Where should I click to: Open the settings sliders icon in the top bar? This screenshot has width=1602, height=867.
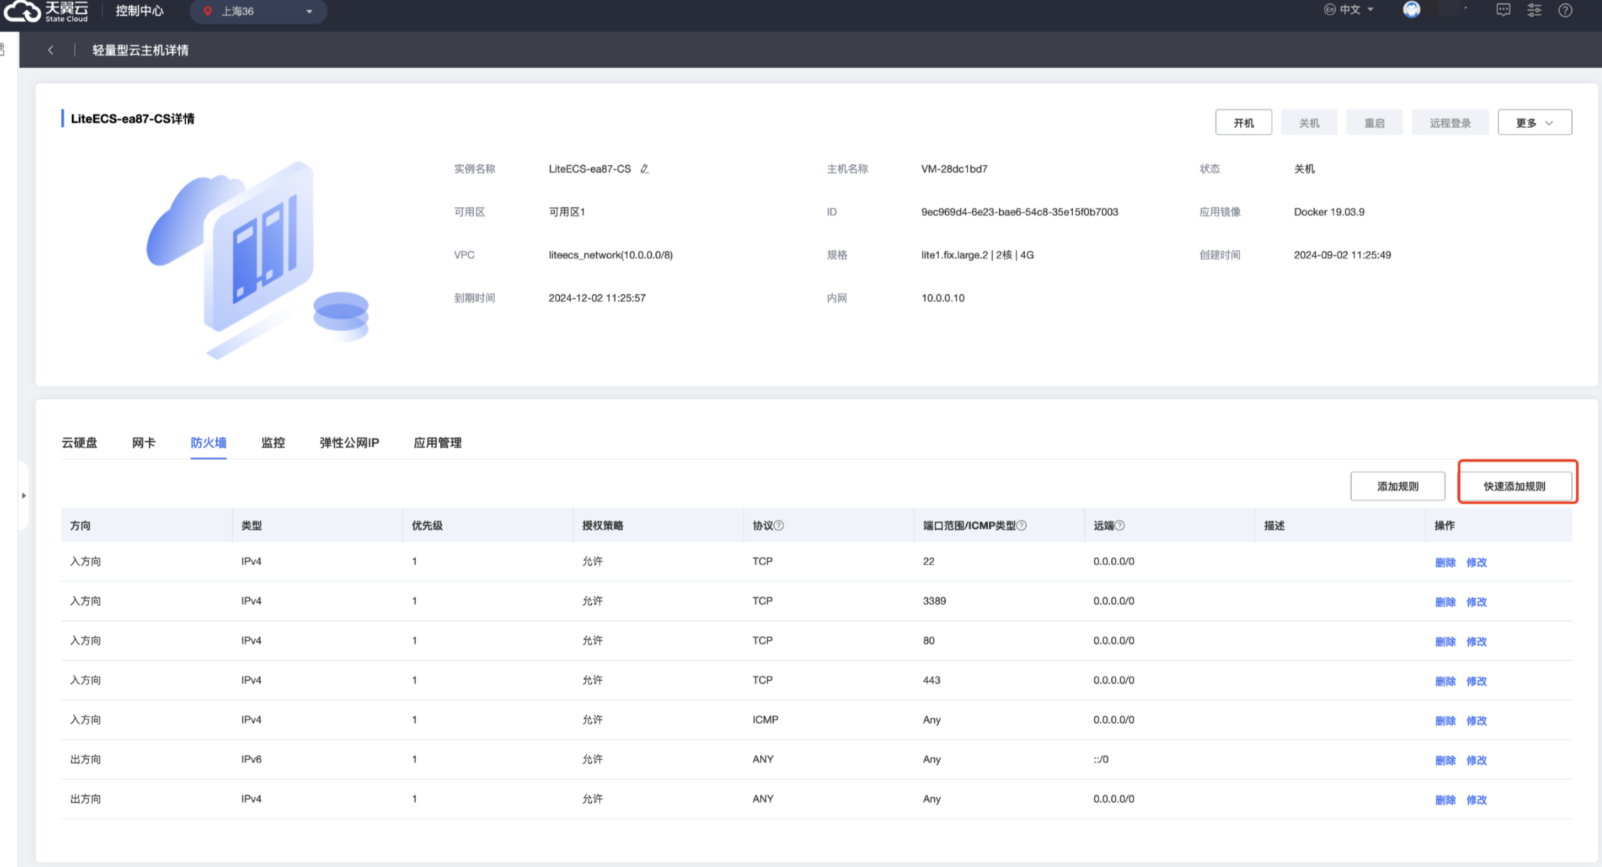(x=1534, y=10)
